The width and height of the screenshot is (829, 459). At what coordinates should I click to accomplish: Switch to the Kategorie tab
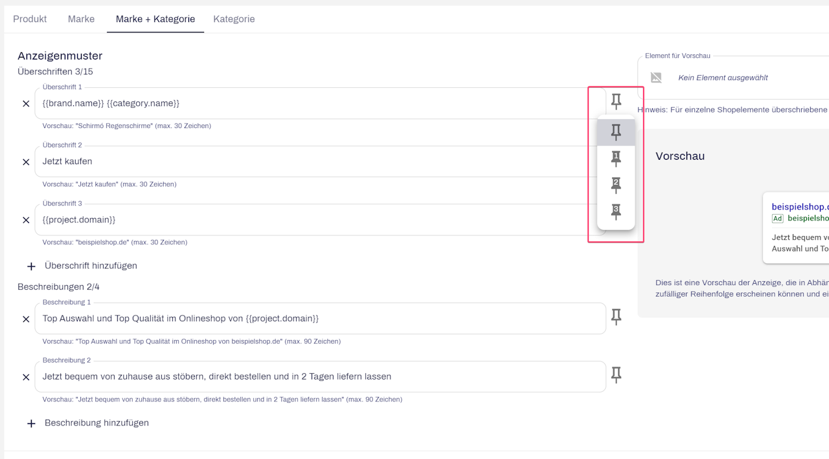click(234, 19)
